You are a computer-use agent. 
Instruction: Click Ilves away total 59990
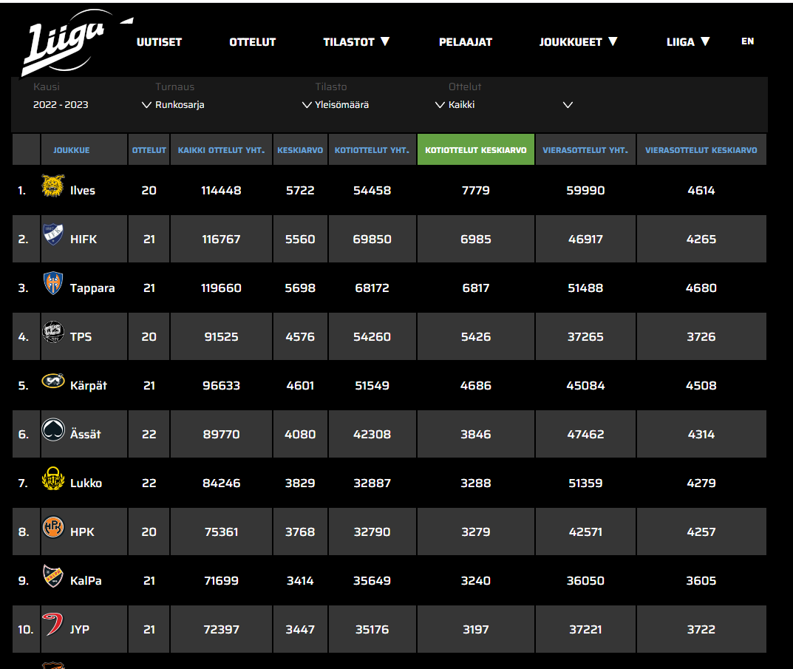[x=585, y=191]
